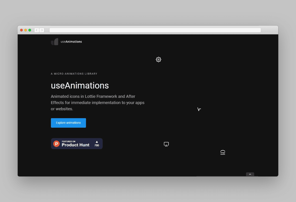Click the animated hamburger menu icon

pos(223,152)
